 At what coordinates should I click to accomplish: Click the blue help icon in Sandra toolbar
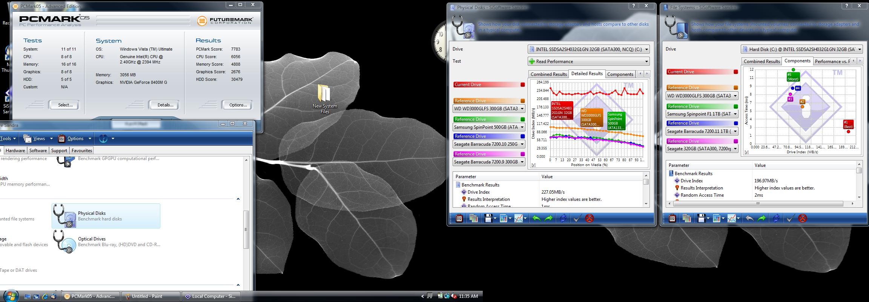103,139
